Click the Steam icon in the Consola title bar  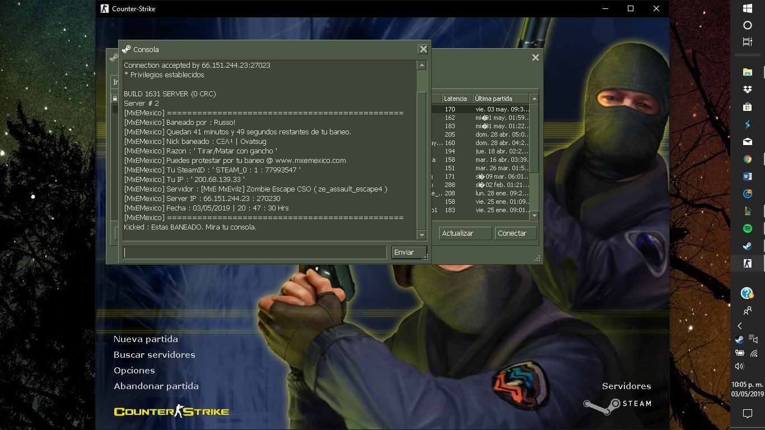[x=127, y=49]
